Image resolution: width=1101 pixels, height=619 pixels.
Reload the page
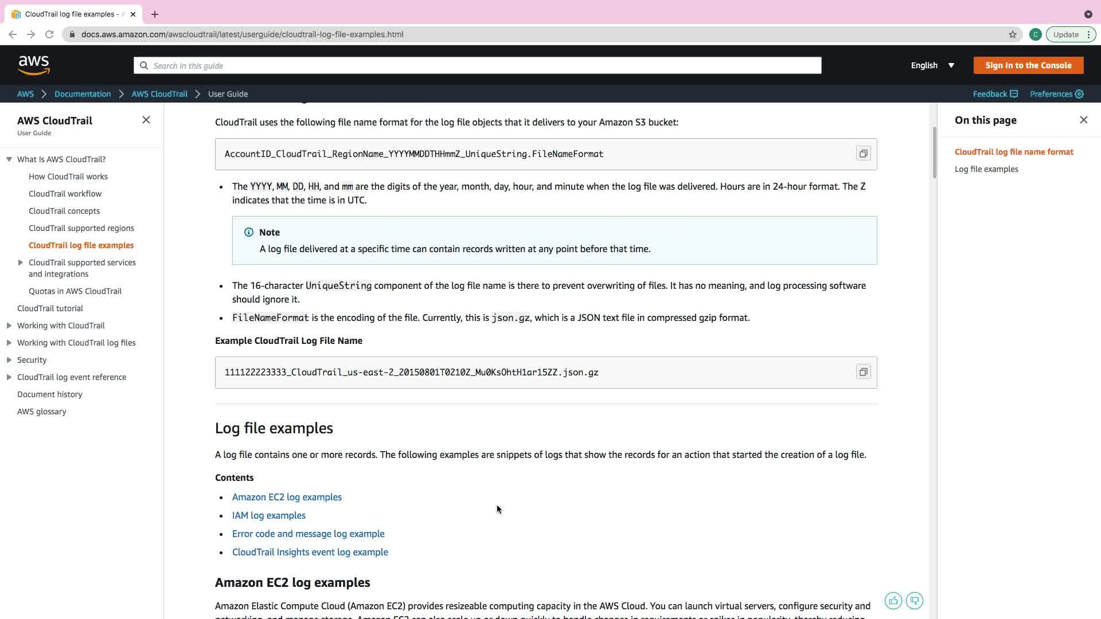[x=49, y=34]
